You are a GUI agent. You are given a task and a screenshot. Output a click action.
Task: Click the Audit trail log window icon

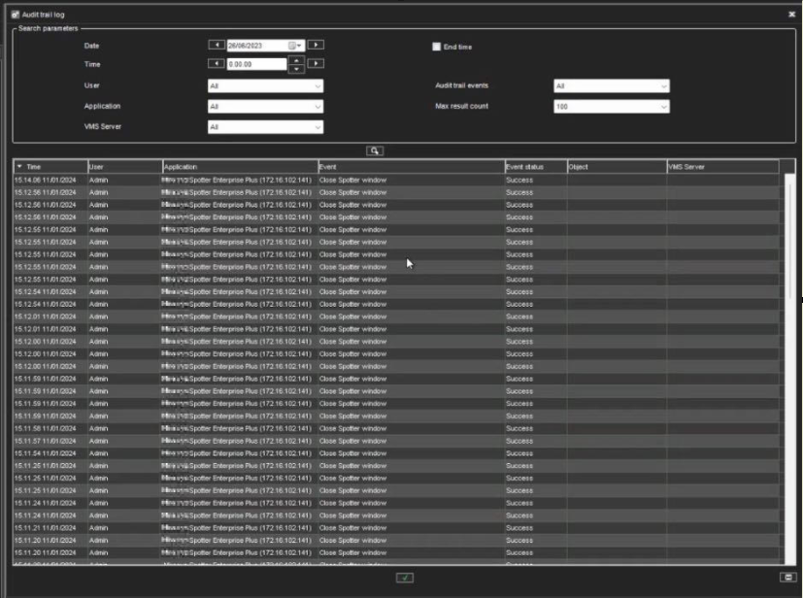[x=15, y=15]
